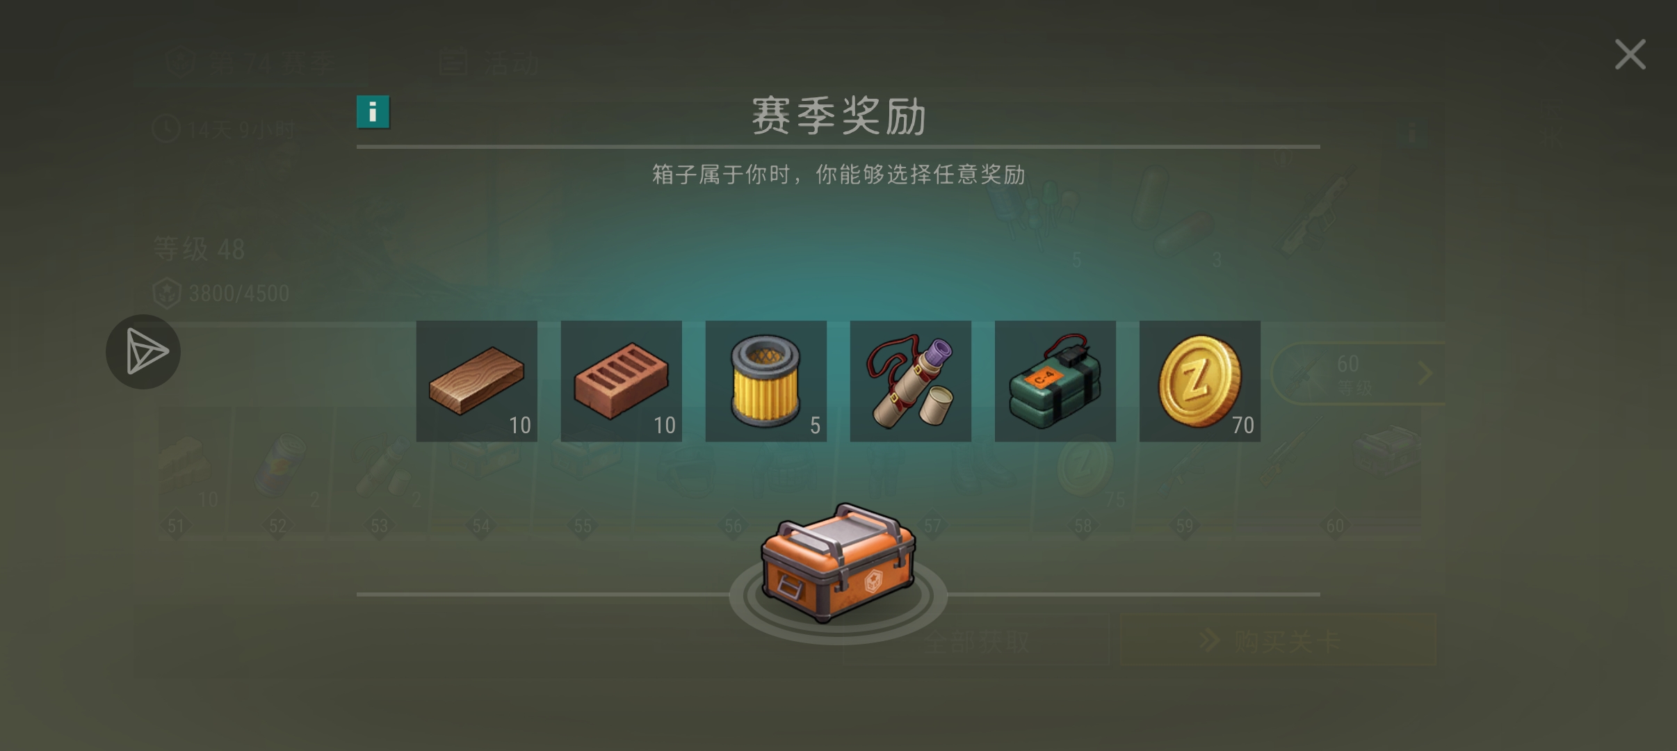Select the wooden plank reward
Screen dimensions: 1677x751
click(476, 381)
